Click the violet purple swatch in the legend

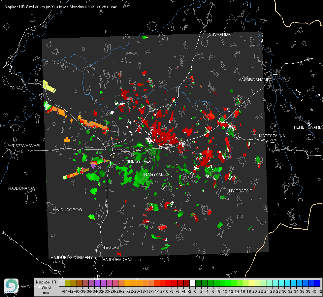(97, 283)
